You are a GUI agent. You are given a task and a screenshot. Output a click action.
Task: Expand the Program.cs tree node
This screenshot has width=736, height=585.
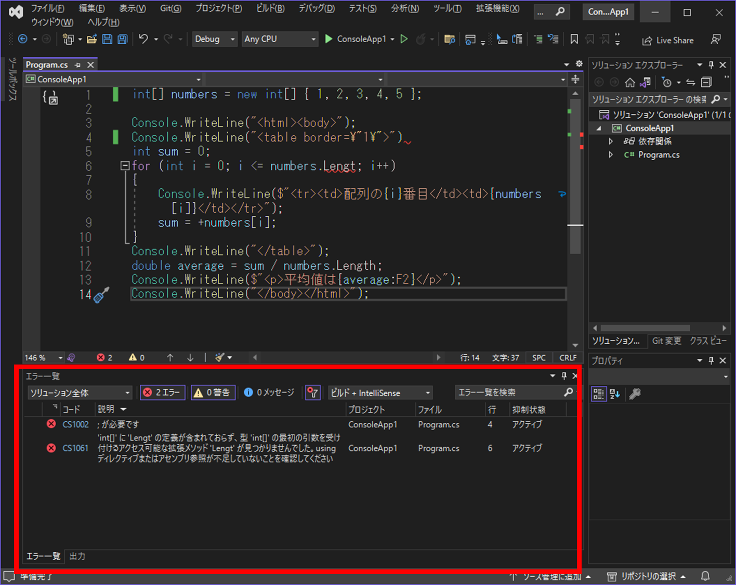pyautogui.click(x=611, y=155)
